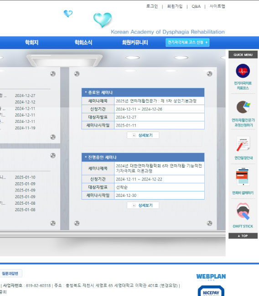Click the list entry dated 2025-01-10

[x=25, y=177]
